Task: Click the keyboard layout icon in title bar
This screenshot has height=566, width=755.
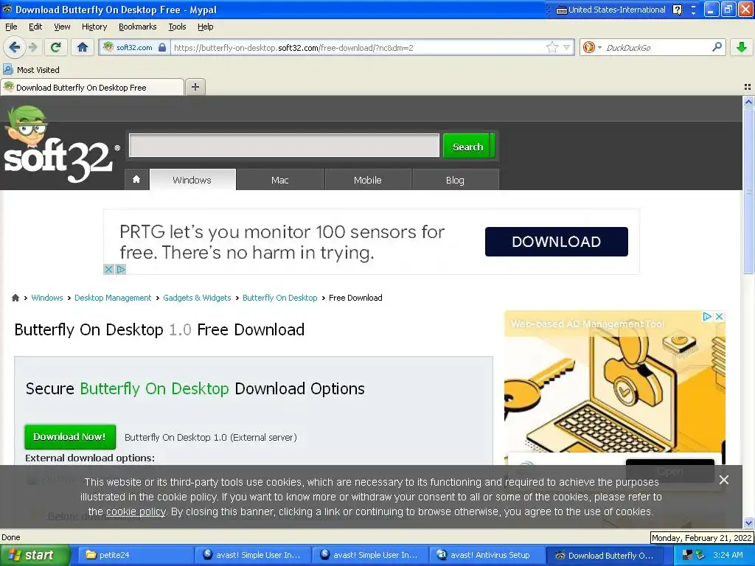Action: [x=561, y=10]
